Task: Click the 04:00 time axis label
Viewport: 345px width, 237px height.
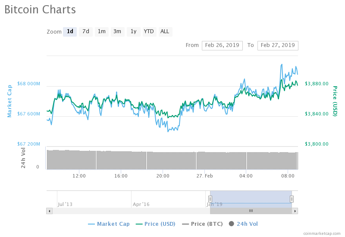Action: (x=246, y=176)
